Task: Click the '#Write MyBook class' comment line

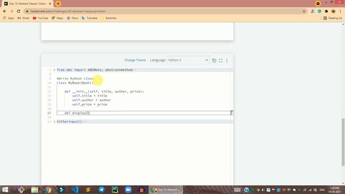Action: (75, 79)
